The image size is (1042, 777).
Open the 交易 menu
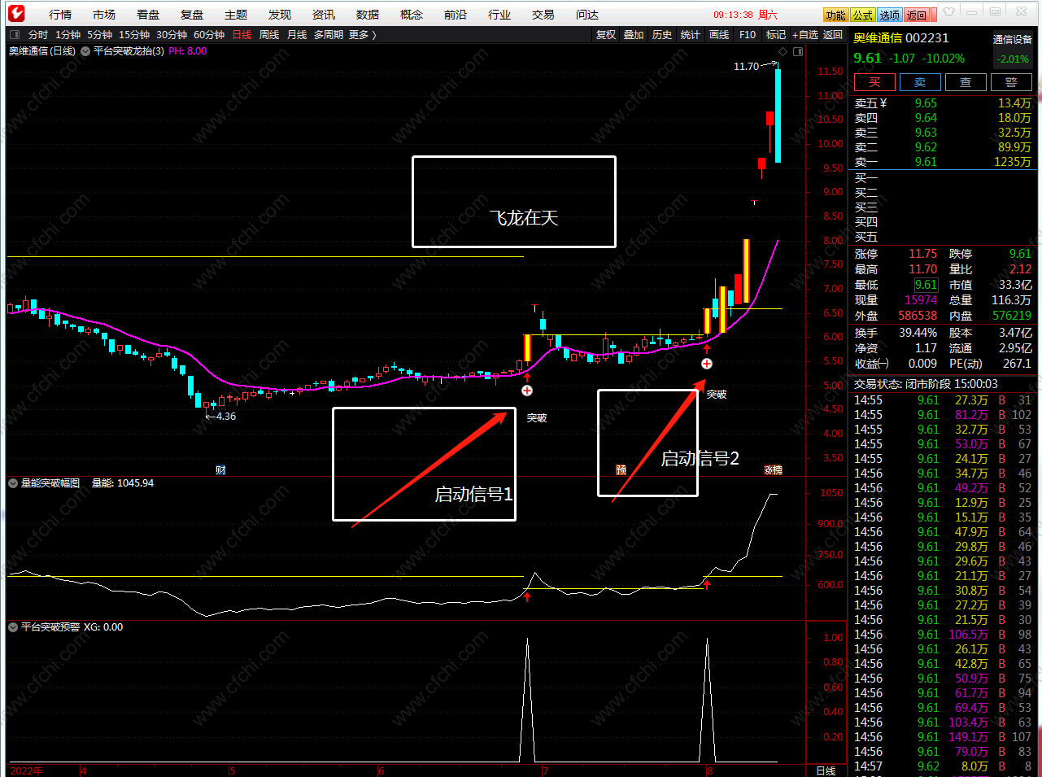pos(543,15)
